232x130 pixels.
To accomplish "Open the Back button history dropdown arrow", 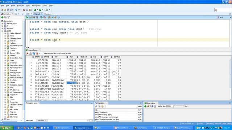I will pyautogui.click(x=37, y=10).
